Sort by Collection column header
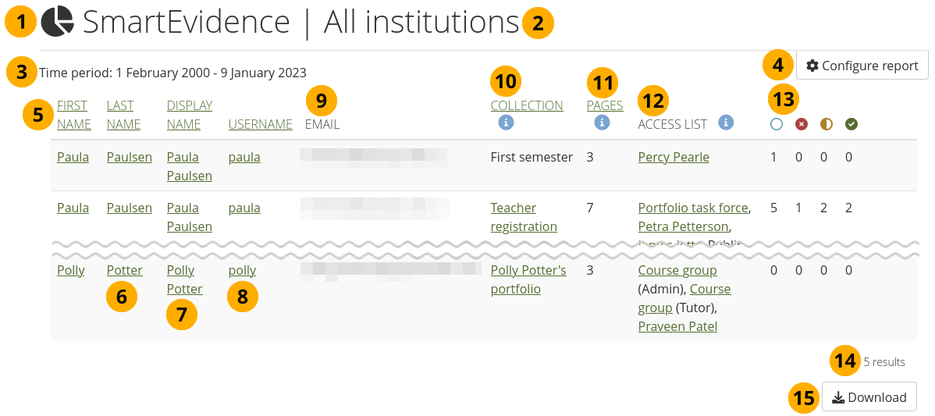935x416 pixels. (526, 105)
